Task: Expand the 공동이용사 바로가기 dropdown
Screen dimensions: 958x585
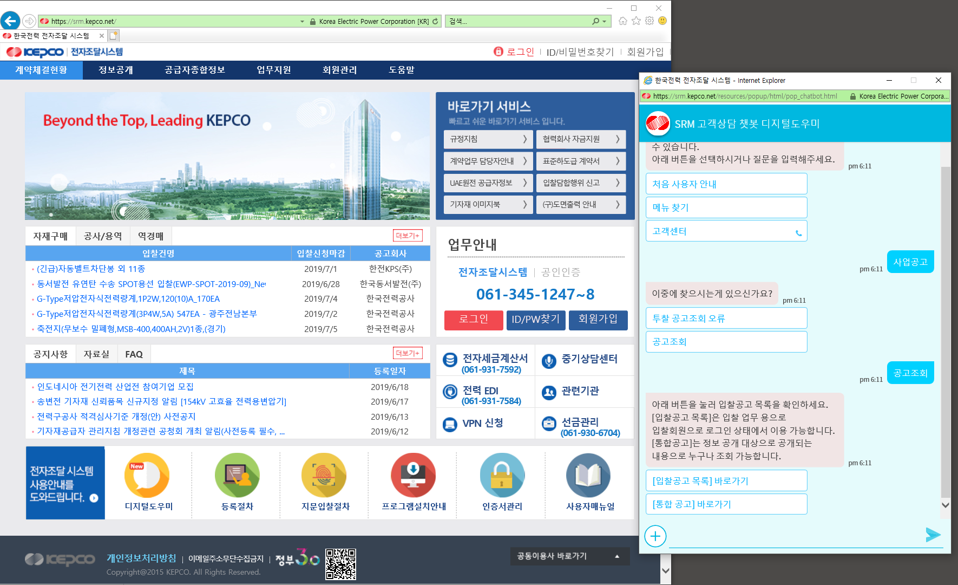Action: [570, 556]
